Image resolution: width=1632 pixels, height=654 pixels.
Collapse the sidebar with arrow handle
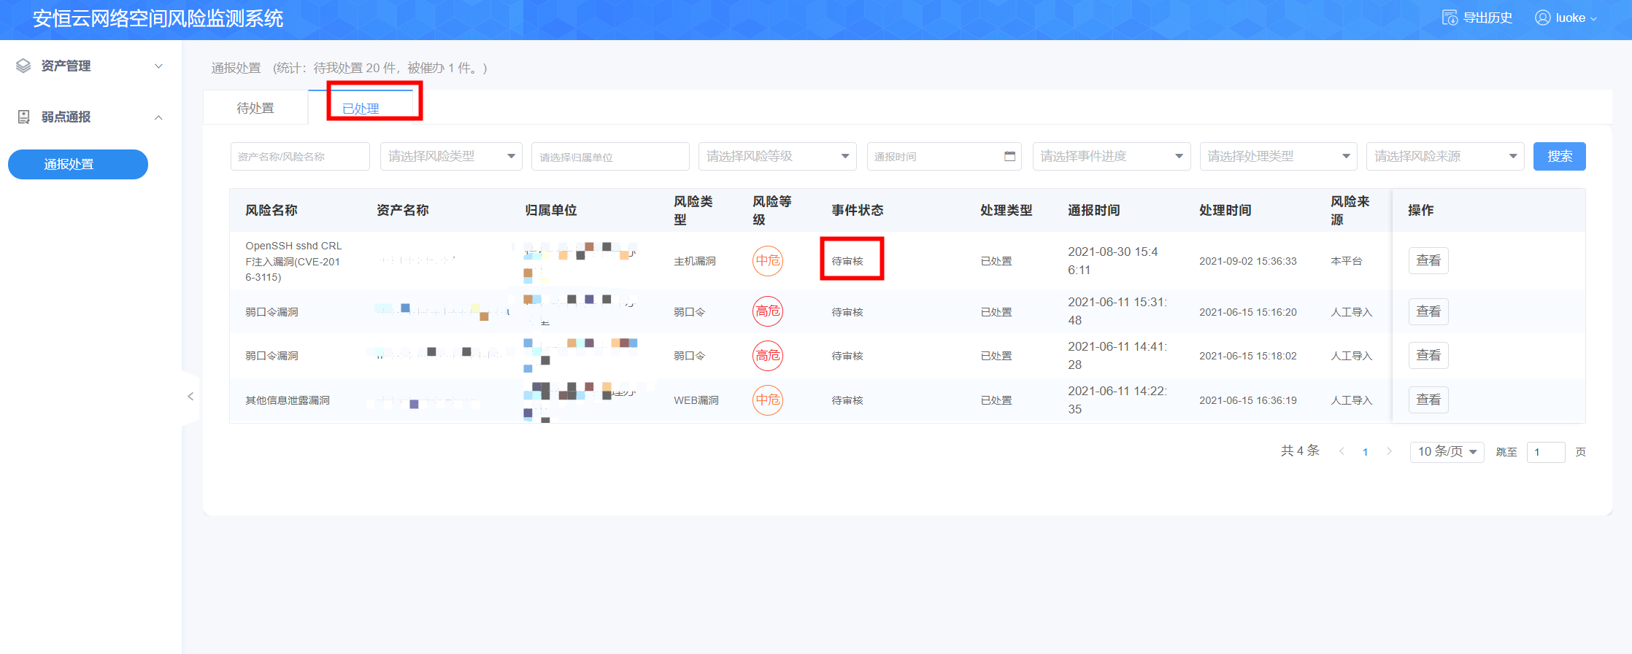[x=190, y=397]
